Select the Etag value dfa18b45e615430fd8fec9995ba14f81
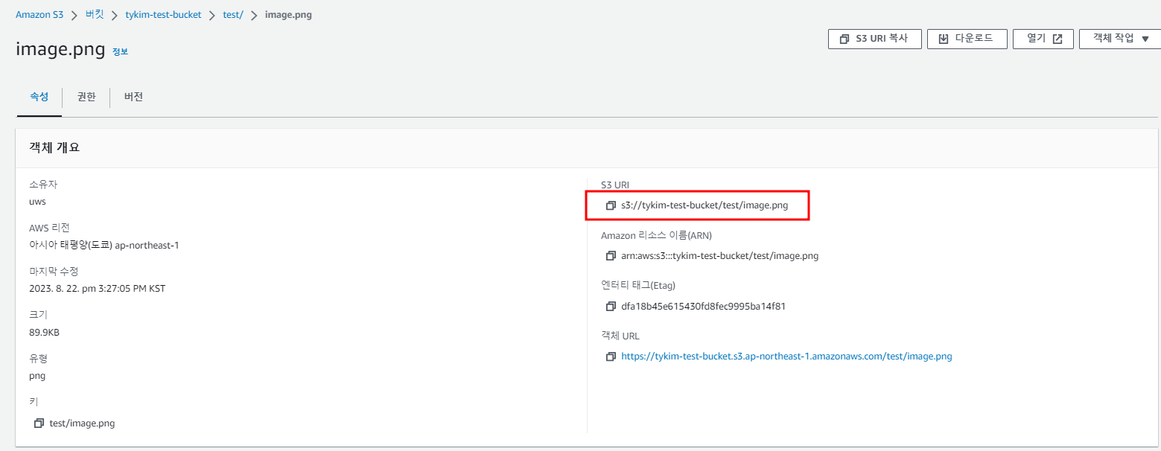Screen dimensions: 1161x451 (x=704, y=306)
